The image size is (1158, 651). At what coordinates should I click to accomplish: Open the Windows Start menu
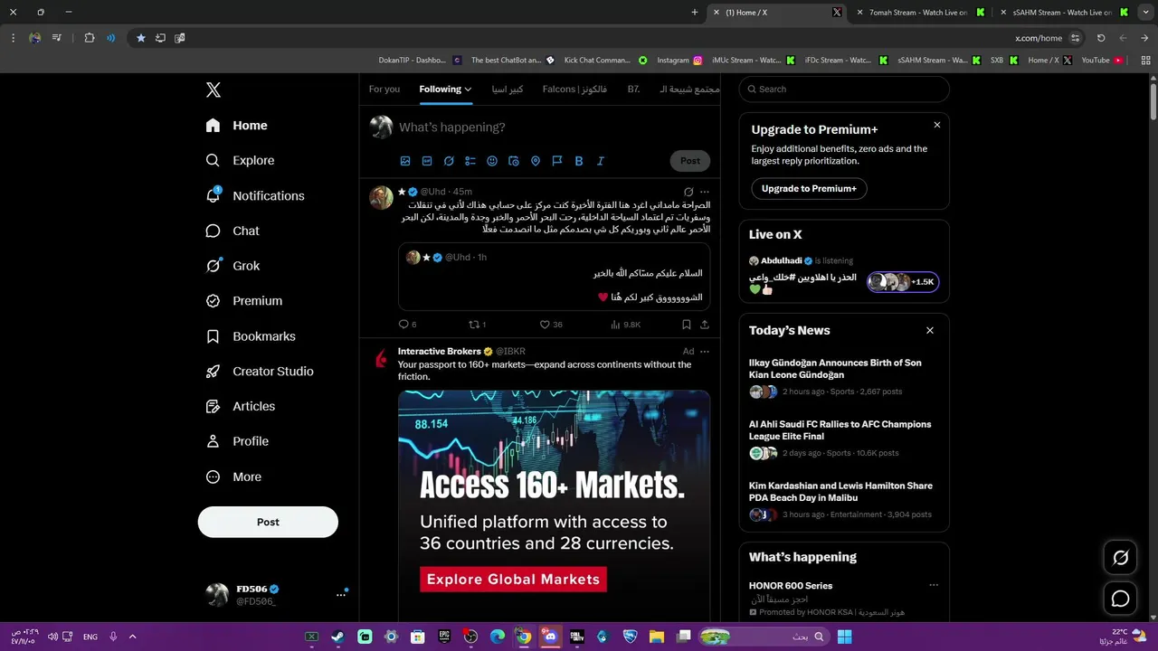click(x=844, y=637)
